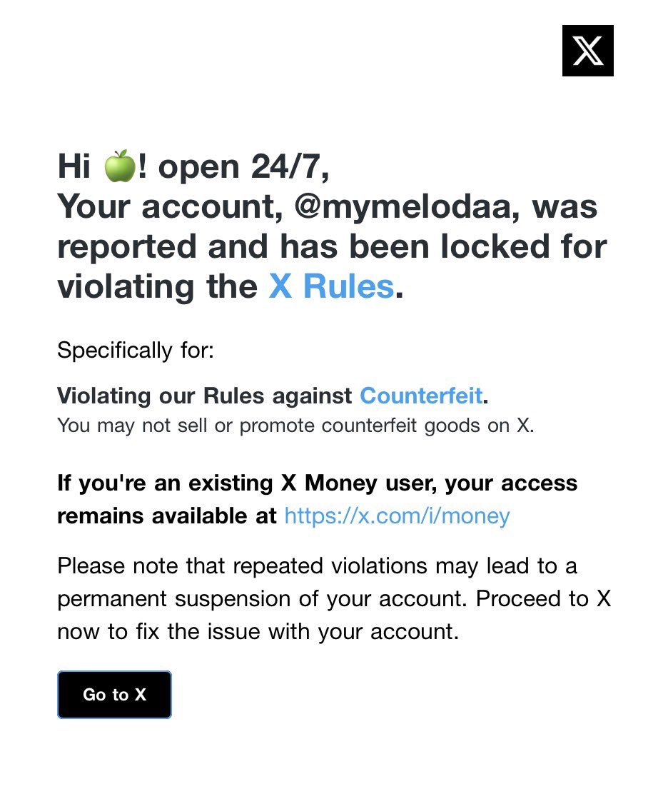The height and width of the screenshot is (809, 663).
Task: Follow the https://x.com/i/money link
Action: pyautogui.click(x=397, y=516)
